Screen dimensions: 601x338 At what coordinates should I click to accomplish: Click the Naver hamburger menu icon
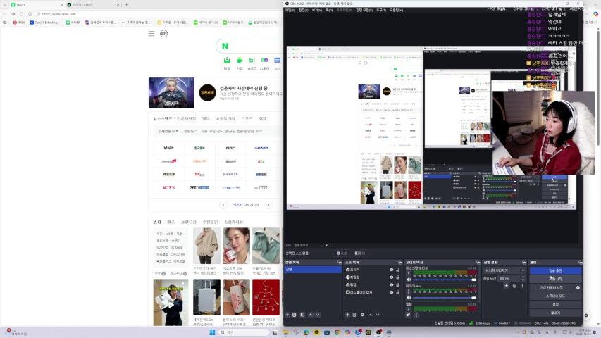[x=151, y=33]
